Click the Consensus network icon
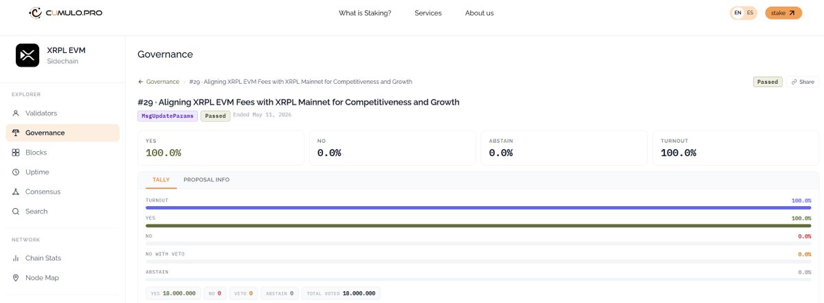 point(16,192)
